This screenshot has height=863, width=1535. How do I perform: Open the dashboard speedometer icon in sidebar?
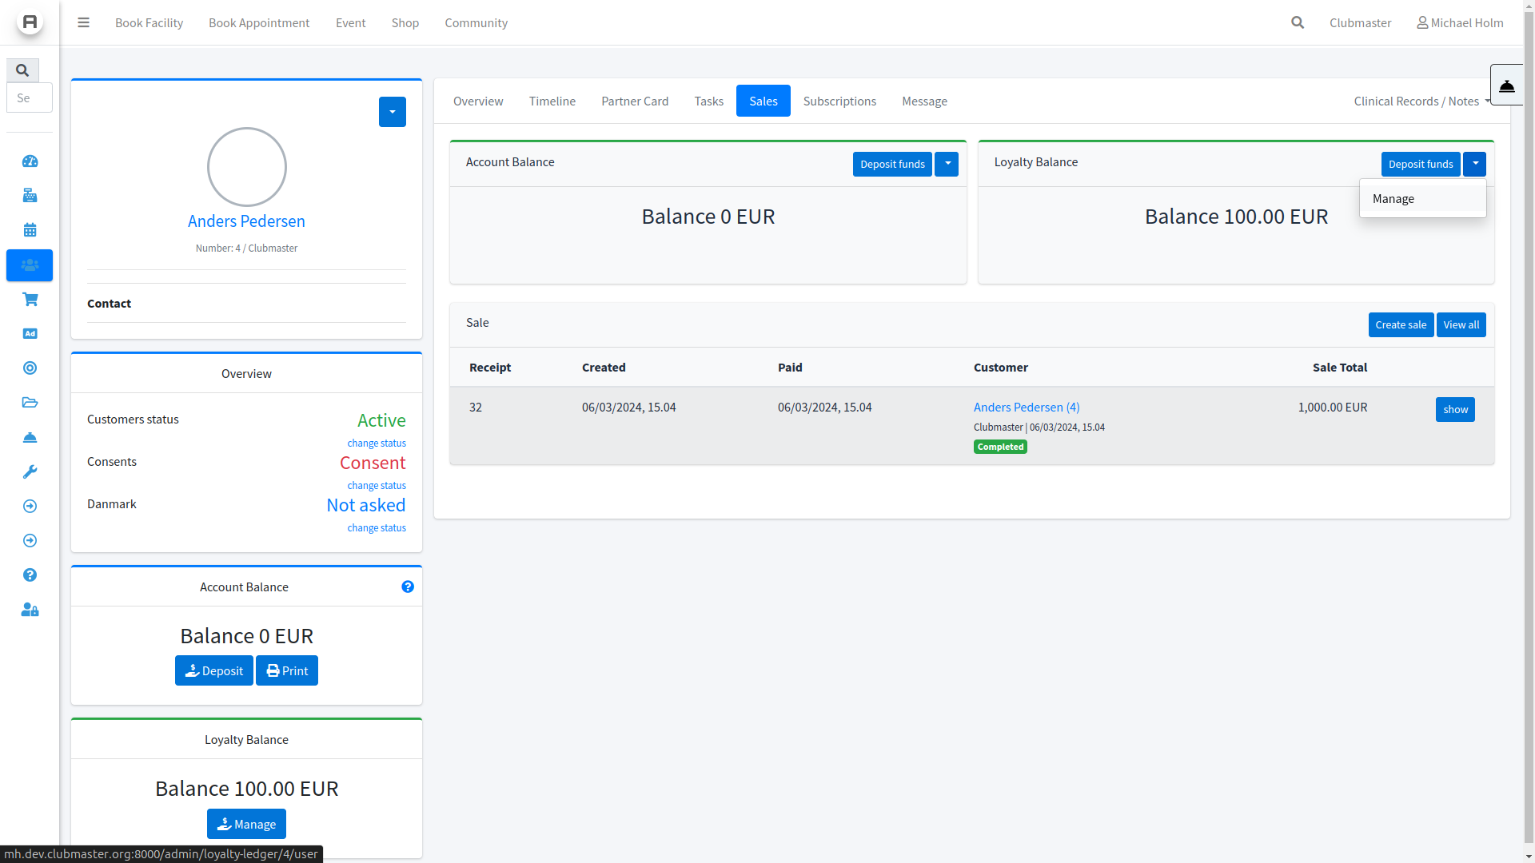pos(30,161)
